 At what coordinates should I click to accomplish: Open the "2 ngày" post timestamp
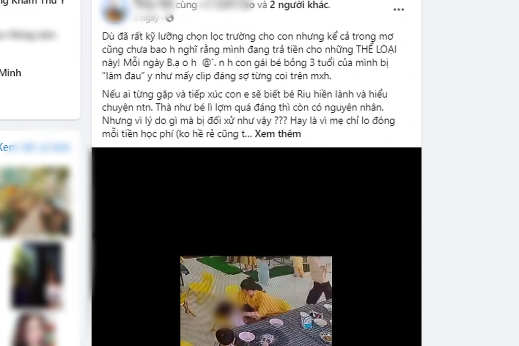pyautogui.click(x=146, y=18)
